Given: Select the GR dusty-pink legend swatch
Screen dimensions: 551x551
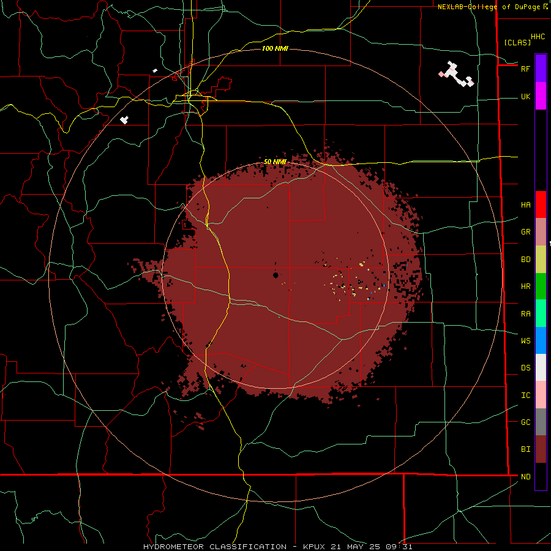Looking at the screenshot, I should pos(541,232).
